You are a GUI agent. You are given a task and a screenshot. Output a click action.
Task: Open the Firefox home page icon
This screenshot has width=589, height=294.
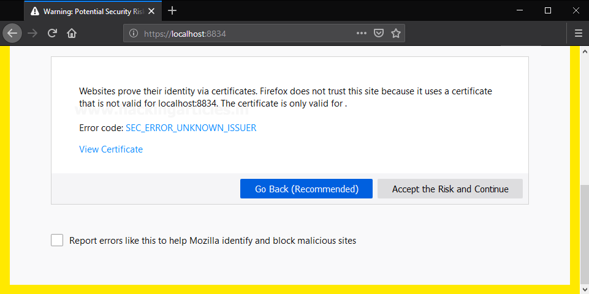(x=71, y=34)
